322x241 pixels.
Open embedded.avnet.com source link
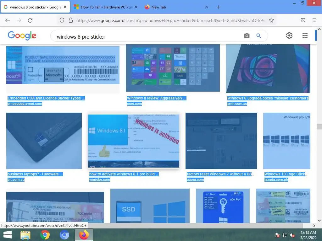pyautogui.click(x=25, y=104)
